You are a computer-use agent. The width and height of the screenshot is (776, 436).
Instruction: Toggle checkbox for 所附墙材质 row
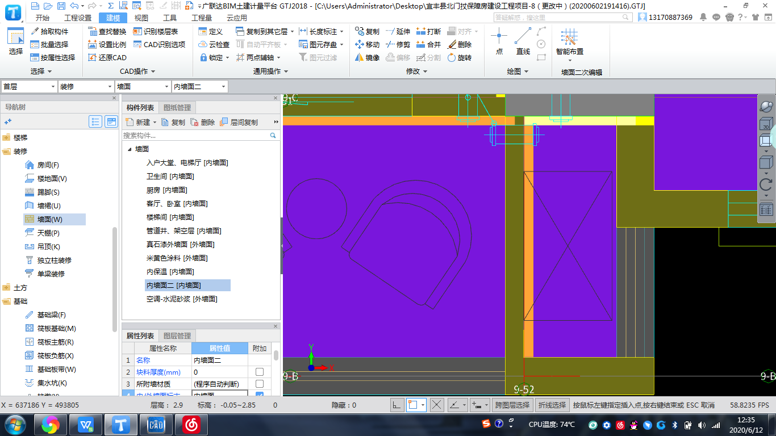click(260, 384)
